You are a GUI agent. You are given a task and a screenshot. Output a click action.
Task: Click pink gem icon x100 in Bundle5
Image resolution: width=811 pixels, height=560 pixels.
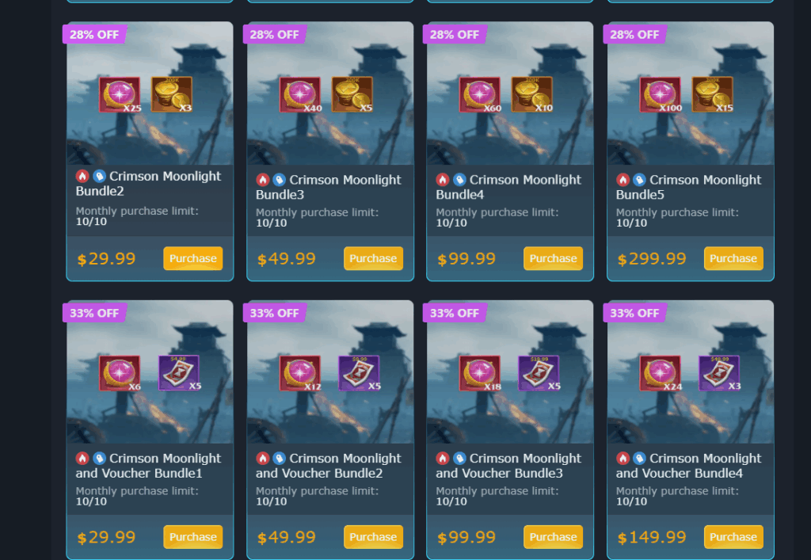pyautogui.click(x=661, y=94)
